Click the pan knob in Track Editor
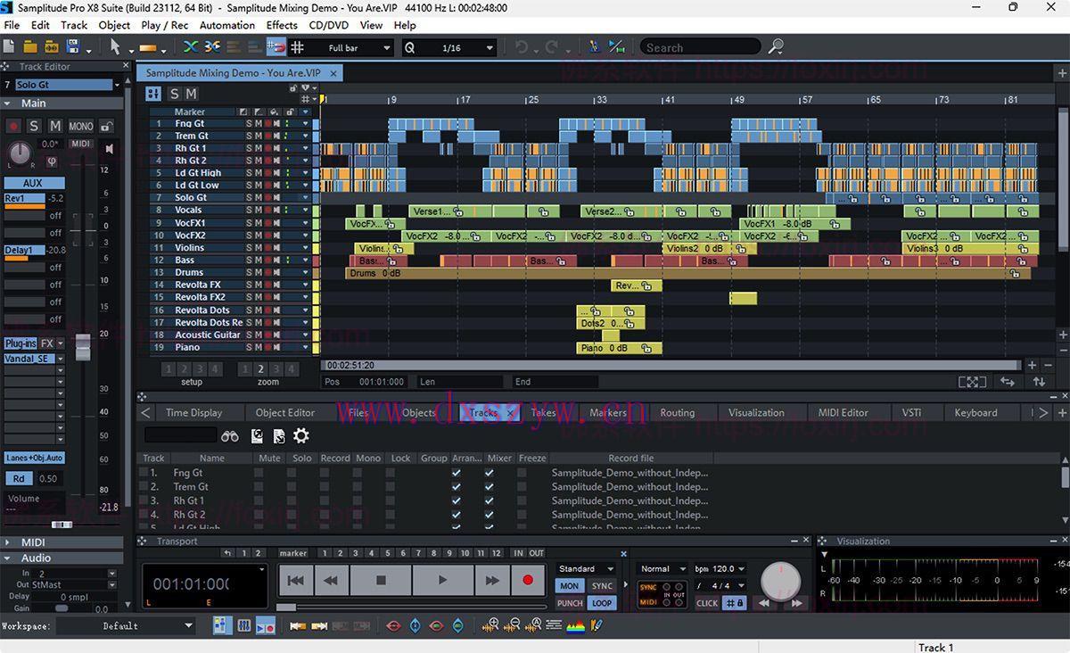This screenshot has height=653, width=1070. [x=19, y=153]
